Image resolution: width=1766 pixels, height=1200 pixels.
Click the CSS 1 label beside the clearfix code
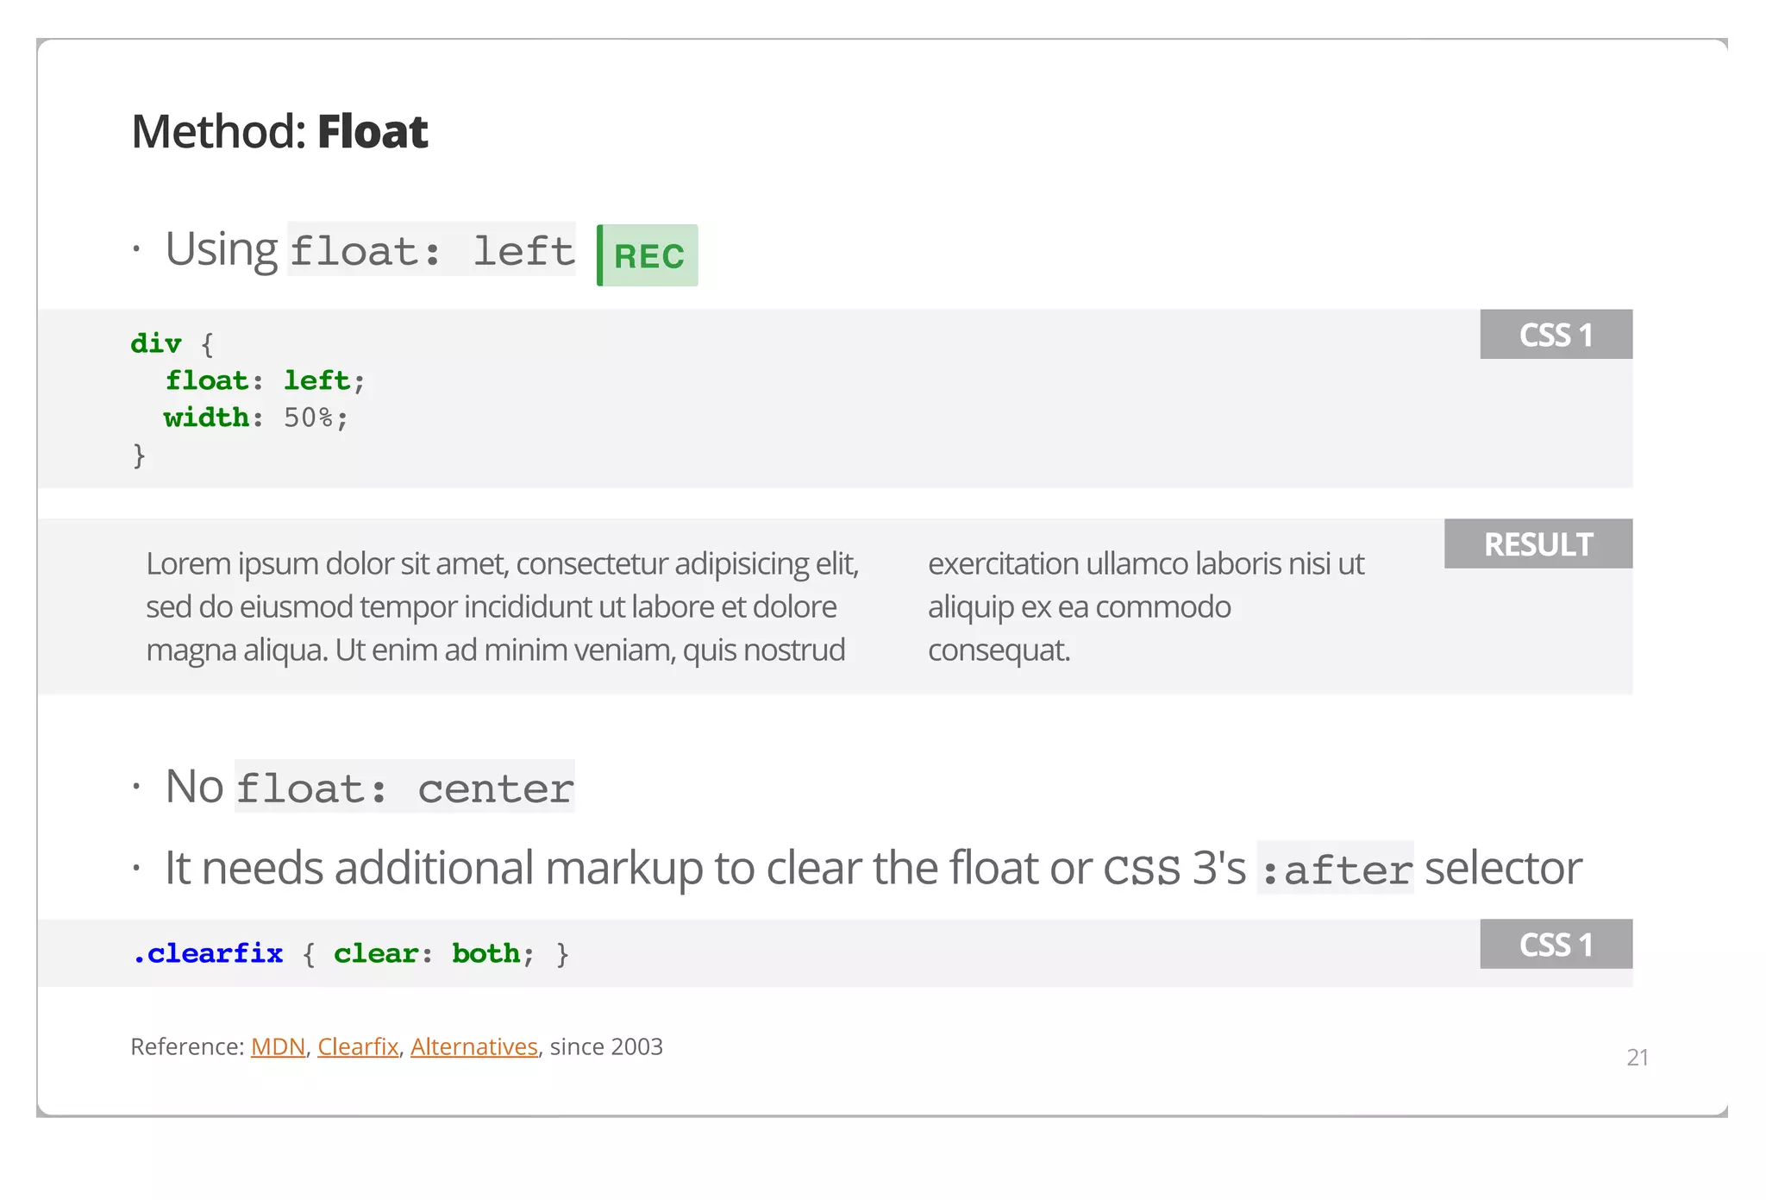1556,945
